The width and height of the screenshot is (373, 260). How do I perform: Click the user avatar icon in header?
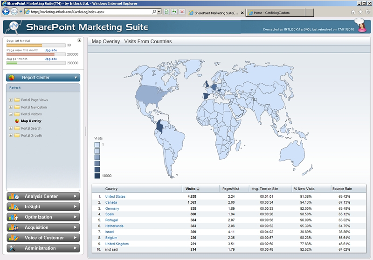coord(361,25)
